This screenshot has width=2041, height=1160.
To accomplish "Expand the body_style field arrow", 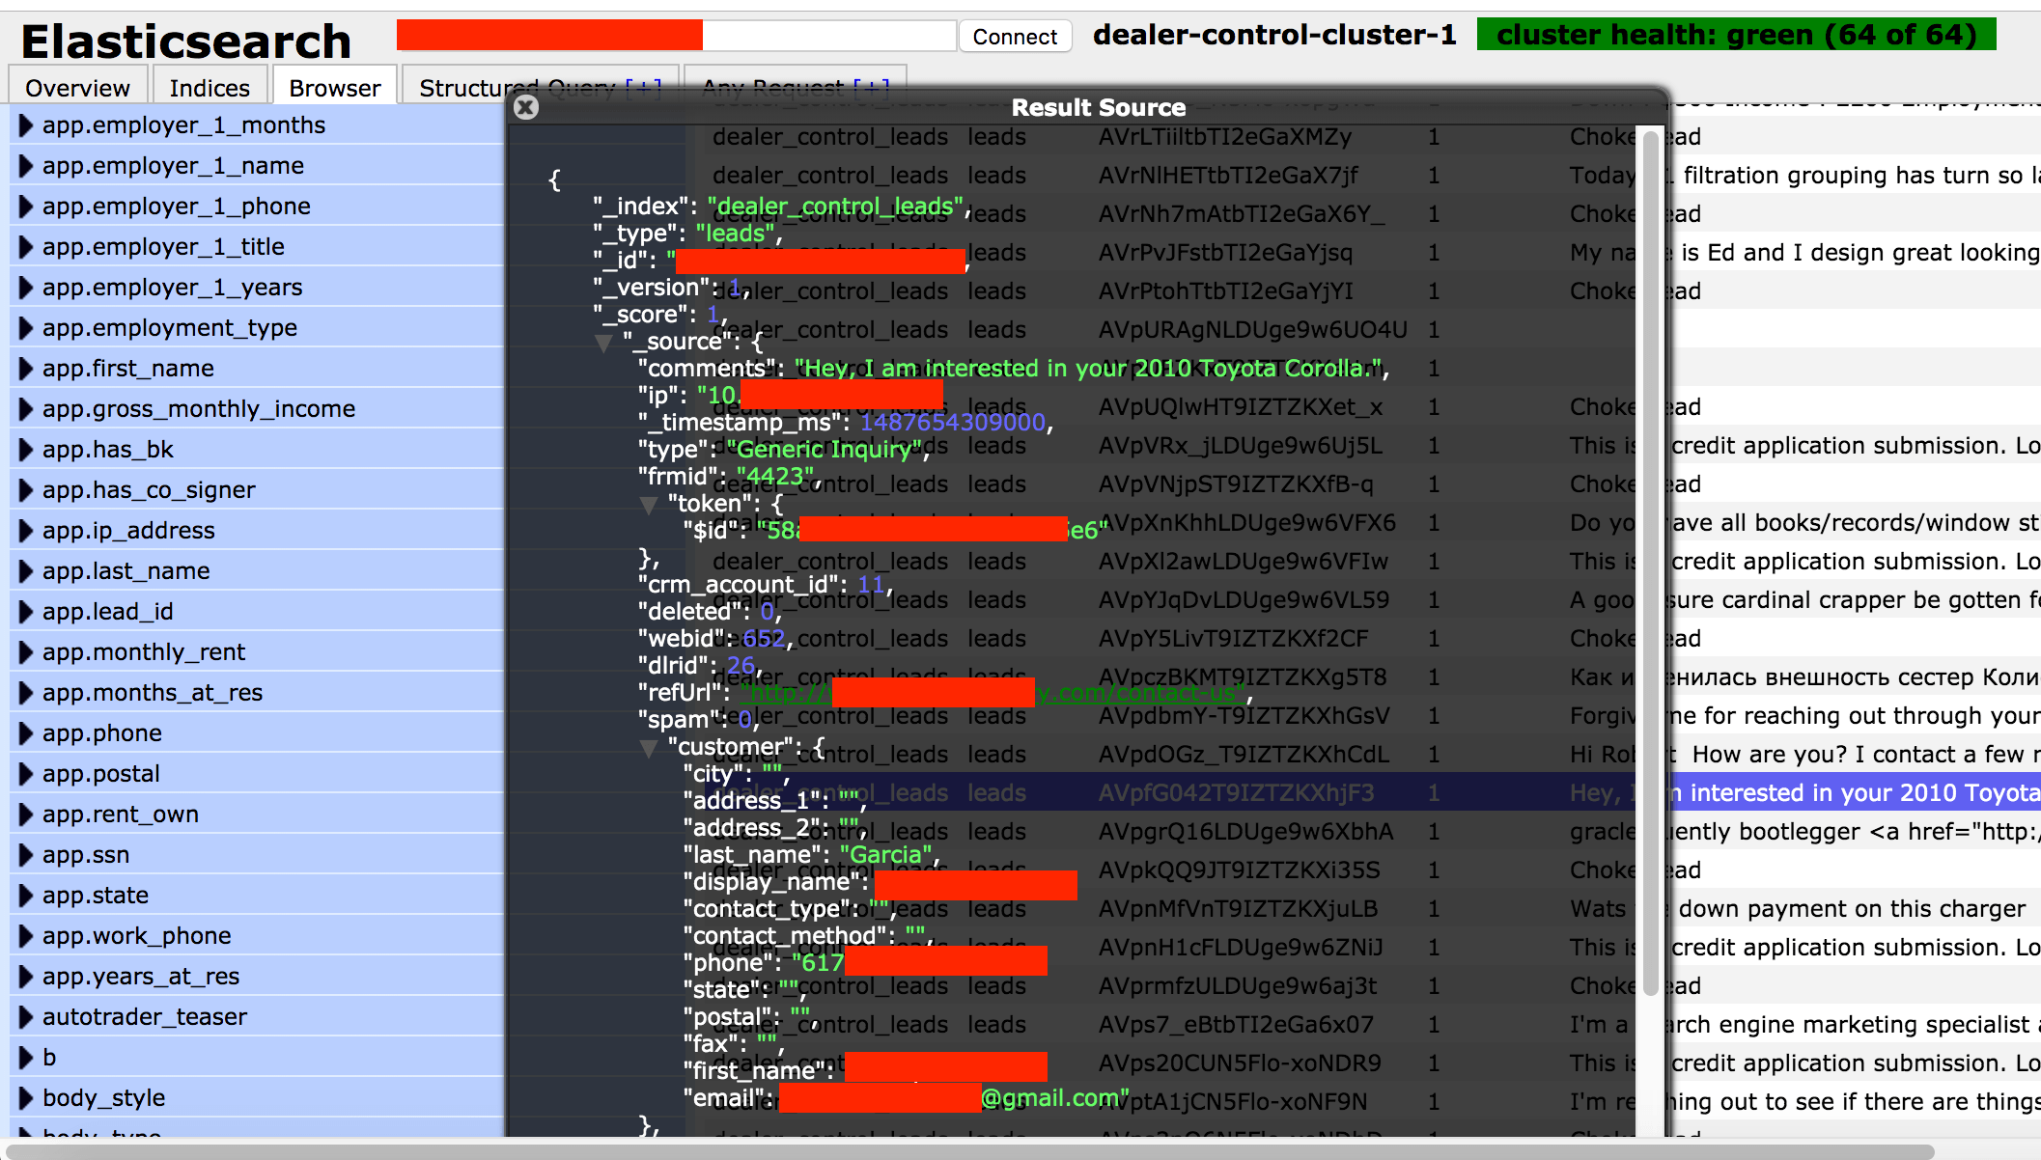I will point(26,1098).
